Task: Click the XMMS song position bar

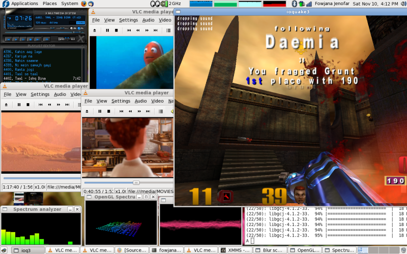Action: (x=44, y=33)
